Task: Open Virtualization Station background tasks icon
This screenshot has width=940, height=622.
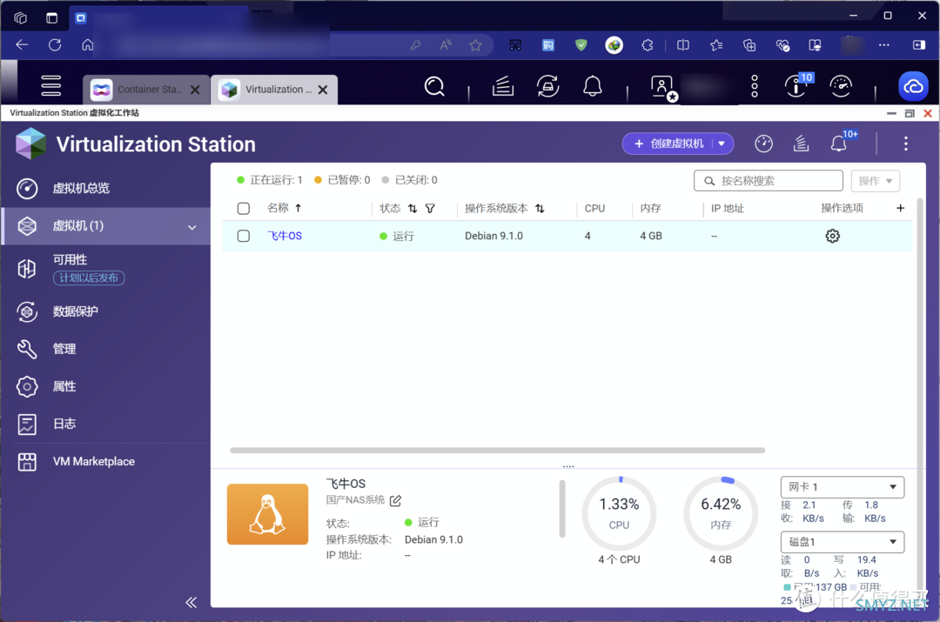Action: tap(801, 144)
